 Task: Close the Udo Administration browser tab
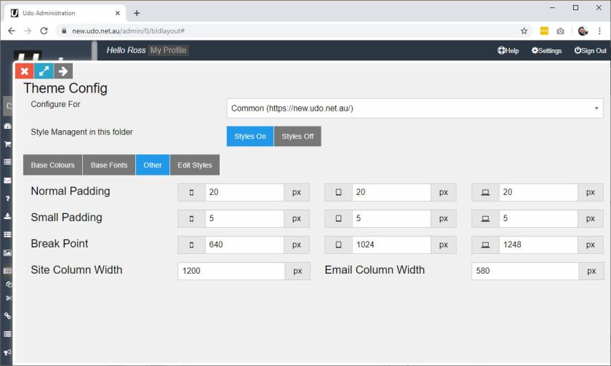pyautogui.click(x=118, y=13)
